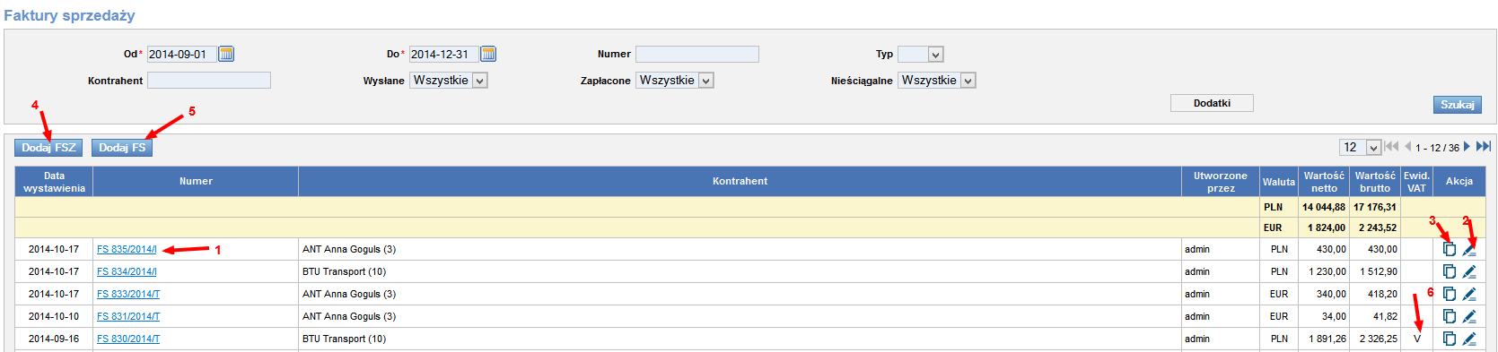Click the V VAT mark in FS 830 row
1498x352 pixels.
pos(1417,339)
